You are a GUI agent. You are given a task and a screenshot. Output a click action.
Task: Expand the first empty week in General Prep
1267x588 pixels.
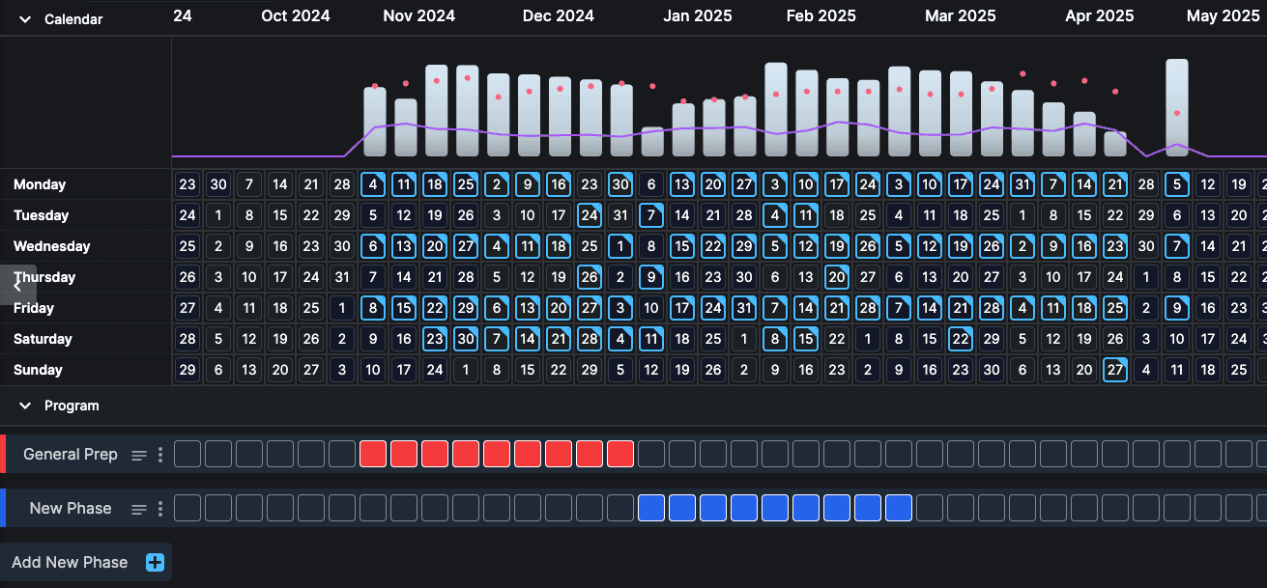(187, 453)
